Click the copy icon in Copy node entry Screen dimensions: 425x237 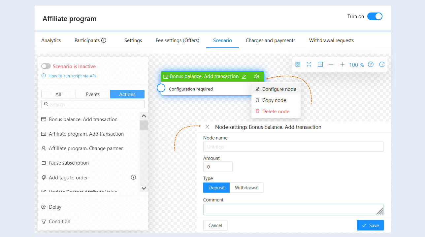click(x=258, y=100)
